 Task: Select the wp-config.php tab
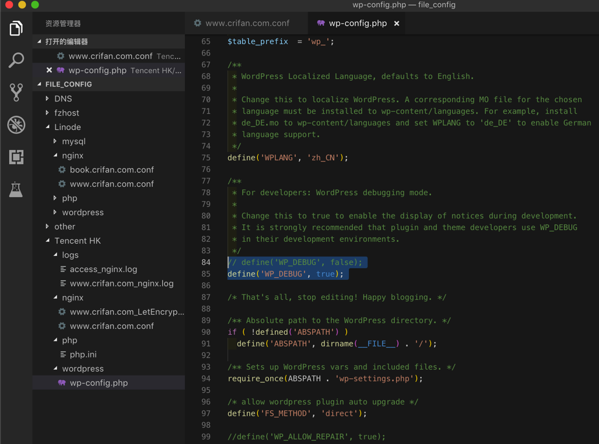pos(357,23)
